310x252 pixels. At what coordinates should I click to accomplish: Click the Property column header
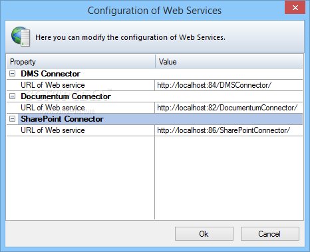pyautogui.click(x=81, y=62)
